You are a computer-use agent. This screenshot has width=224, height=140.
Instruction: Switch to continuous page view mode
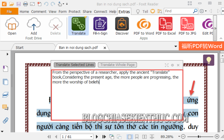coord(137,137)
